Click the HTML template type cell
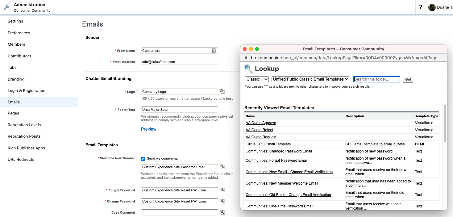This screenshot has width=453, height=217. 420,144
